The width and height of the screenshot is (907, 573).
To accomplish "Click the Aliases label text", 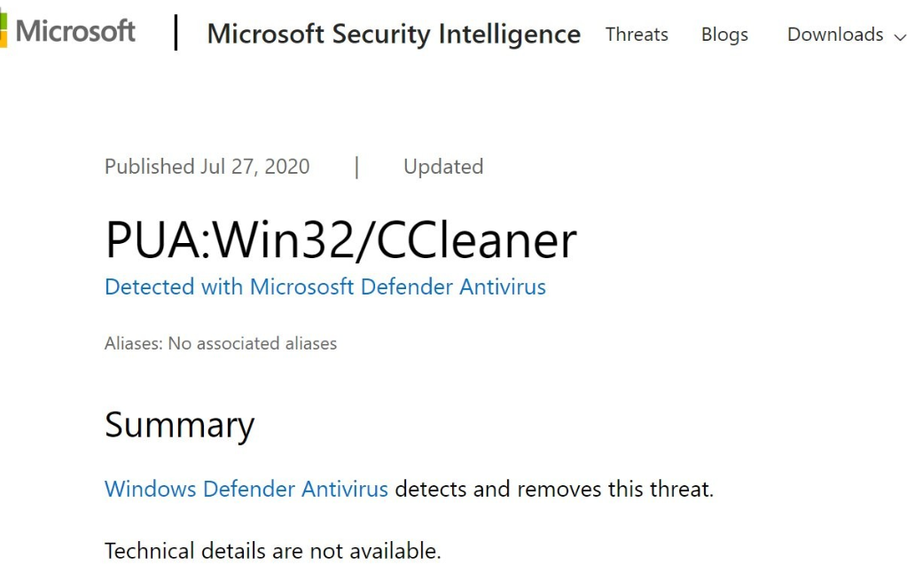I will coord(134,344).
